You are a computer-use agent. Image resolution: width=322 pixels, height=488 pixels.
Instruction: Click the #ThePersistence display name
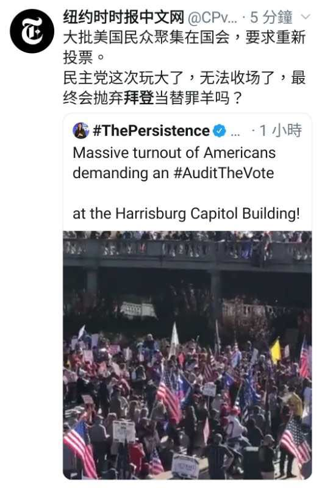tap(151, 131)
